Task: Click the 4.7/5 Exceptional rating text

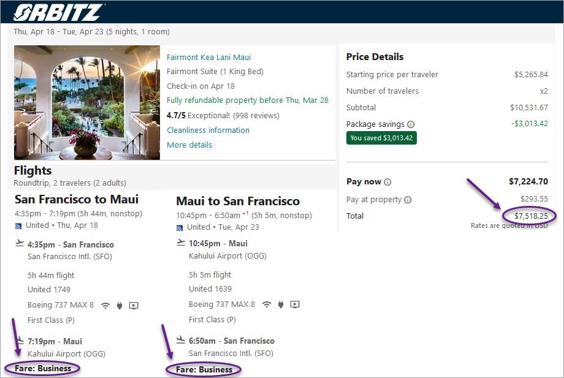Action: (223, 116)
